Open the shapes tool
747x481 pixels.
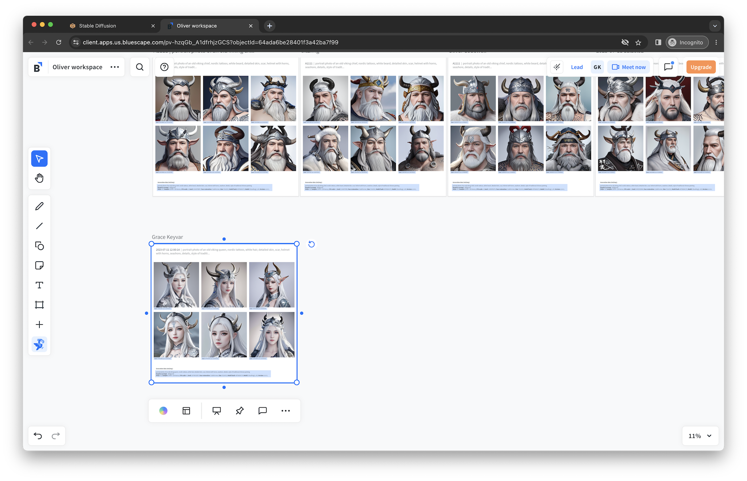39,246
